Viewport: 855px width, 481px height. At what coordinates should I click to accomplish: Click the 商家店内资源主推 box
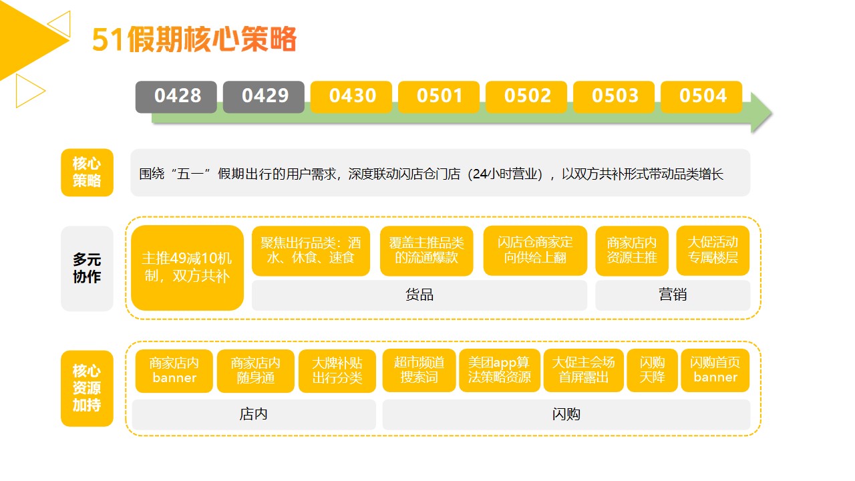pyautogui.click(x=632, y=251)
